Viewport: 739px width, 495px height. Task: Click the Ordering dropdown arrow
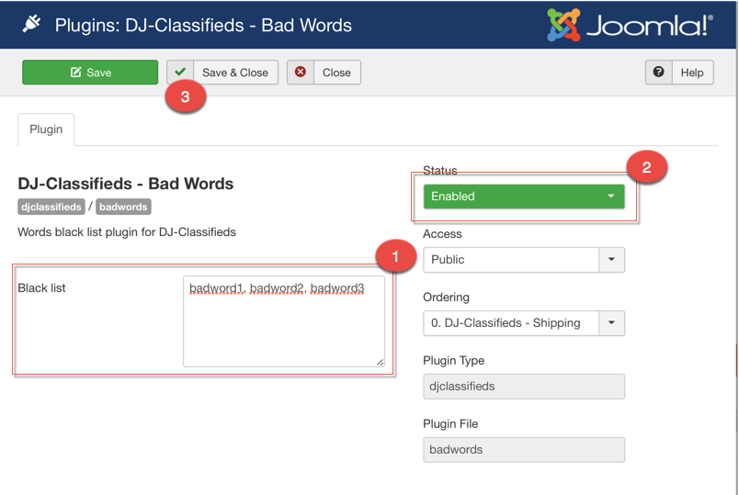click(x=611, y=323)
